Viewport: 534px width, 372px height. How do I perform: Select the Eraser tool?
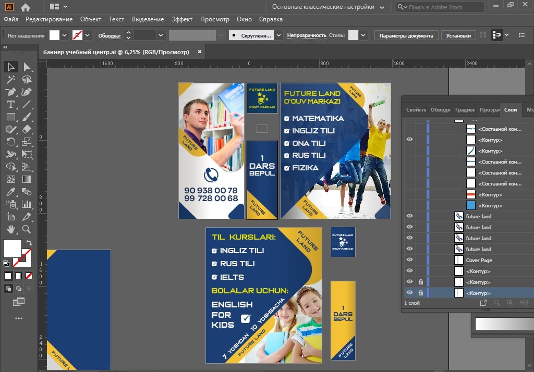click(x=27, y=129)
